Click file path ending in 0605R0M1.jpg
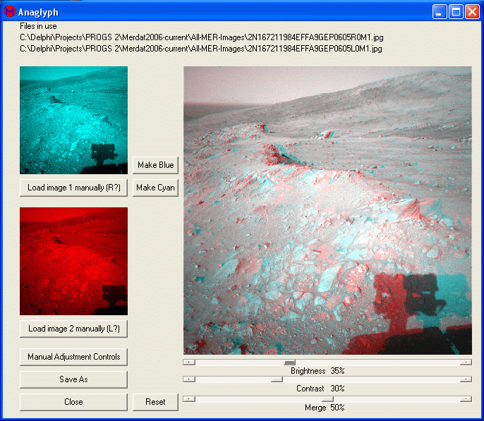This screenshot has width=484, height=421. coord(202,37)
